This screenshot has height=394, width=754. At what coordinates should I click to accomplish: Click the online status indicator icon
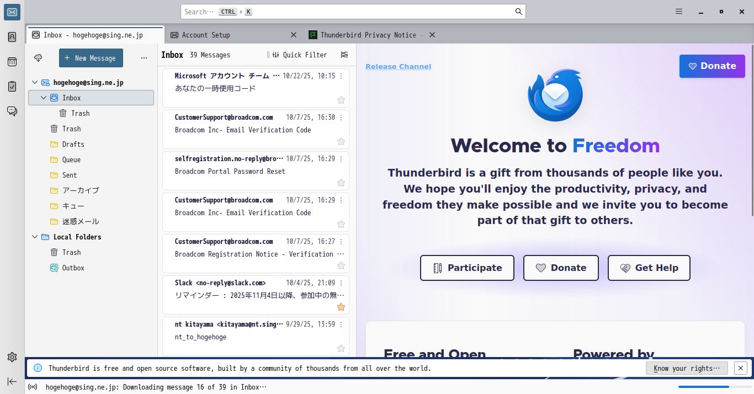33,387
